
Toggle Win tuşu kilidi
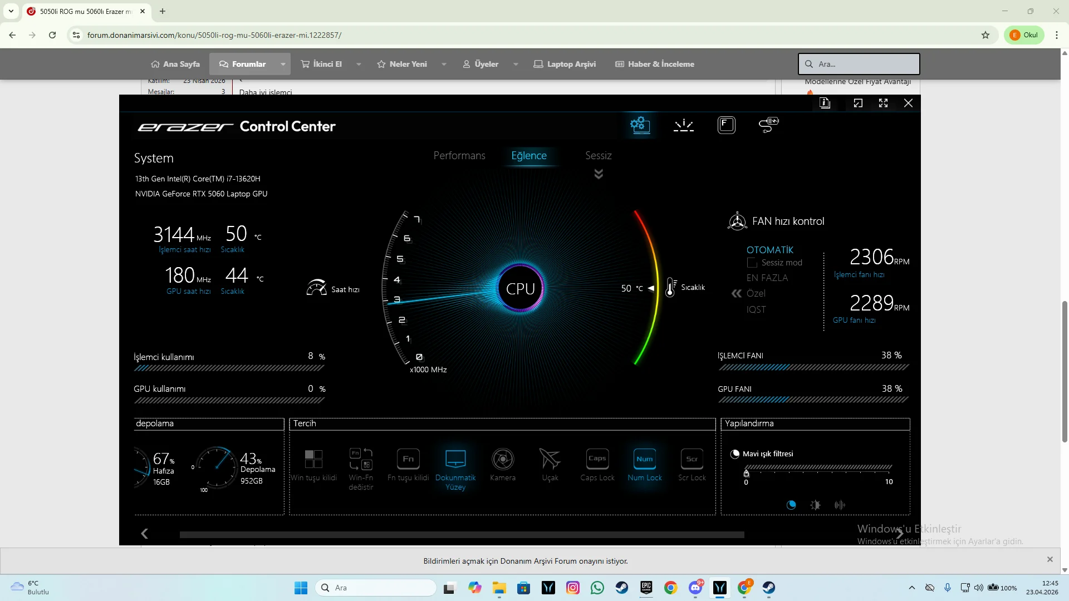[313, 460]
